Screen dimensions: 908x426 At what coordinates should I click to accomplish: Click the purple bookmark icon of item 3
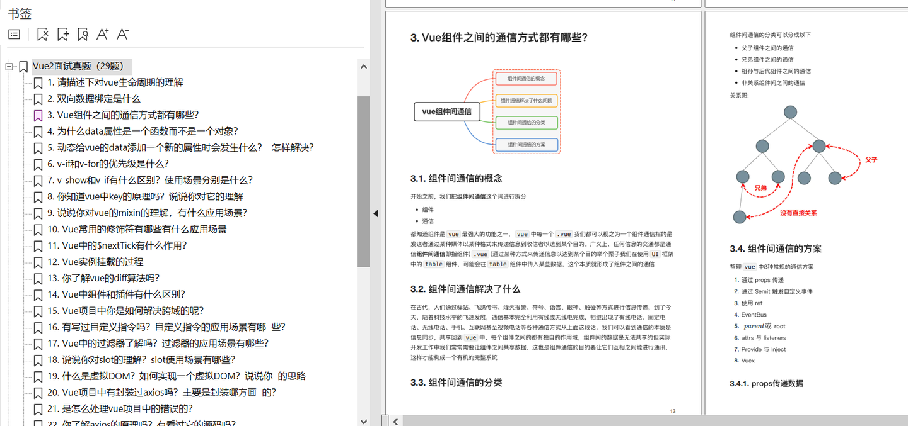coord(38,116)
